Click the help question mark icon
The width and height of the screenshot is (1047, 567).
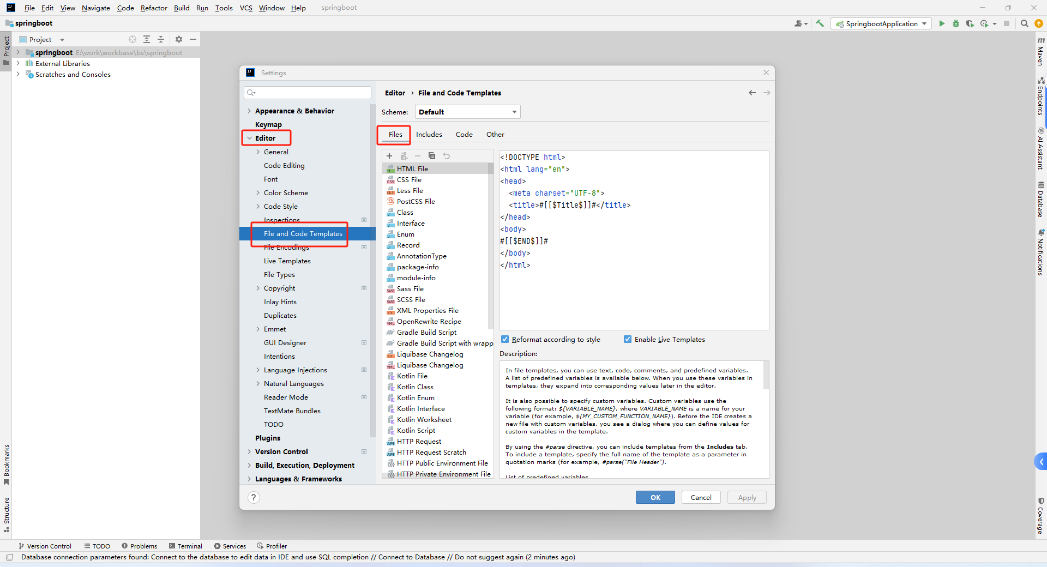pyautogui.click(x=254, y=497)
